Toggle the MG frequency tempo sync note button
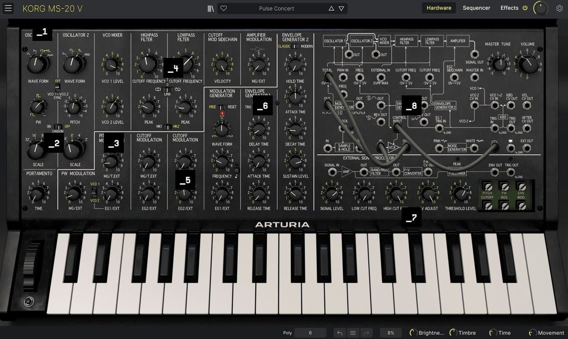 pyautogui.click(x=236, y=170)
